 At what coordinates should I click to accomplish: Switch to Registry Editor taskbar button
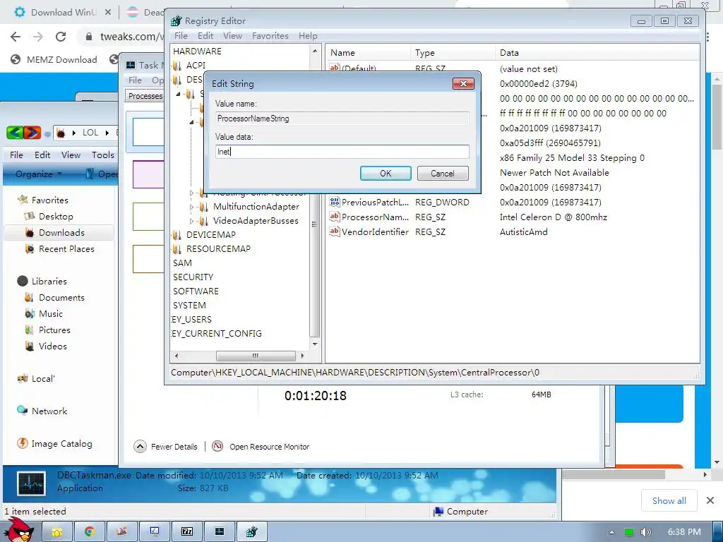252,531
